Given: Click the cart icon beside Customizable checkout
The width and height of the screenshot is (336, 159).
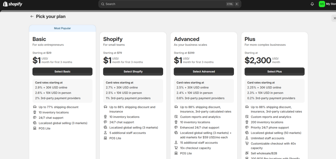Looking at the screenshot, I should [x=247, y=144].
